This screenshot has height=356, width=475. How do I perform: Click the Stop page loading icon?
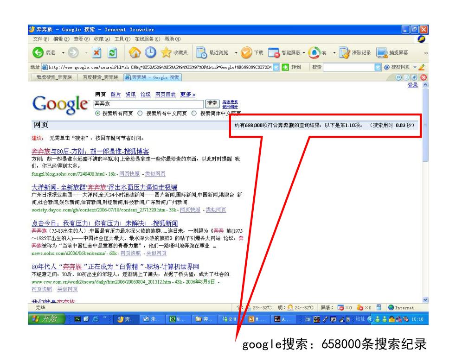point(96,53)
